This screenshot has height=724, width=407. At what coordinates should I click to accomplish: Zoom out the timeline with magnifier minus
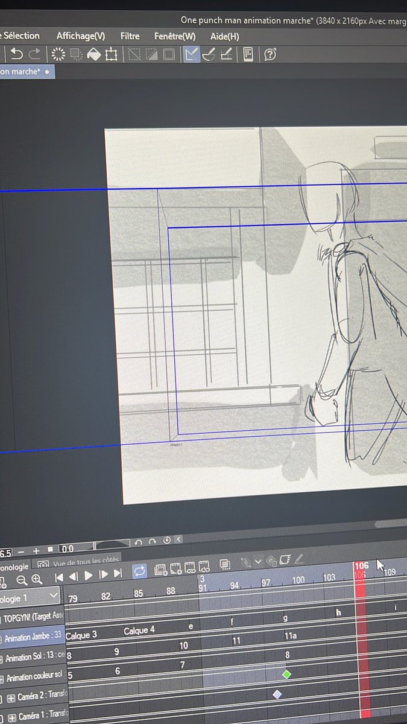tap(22, 580)
